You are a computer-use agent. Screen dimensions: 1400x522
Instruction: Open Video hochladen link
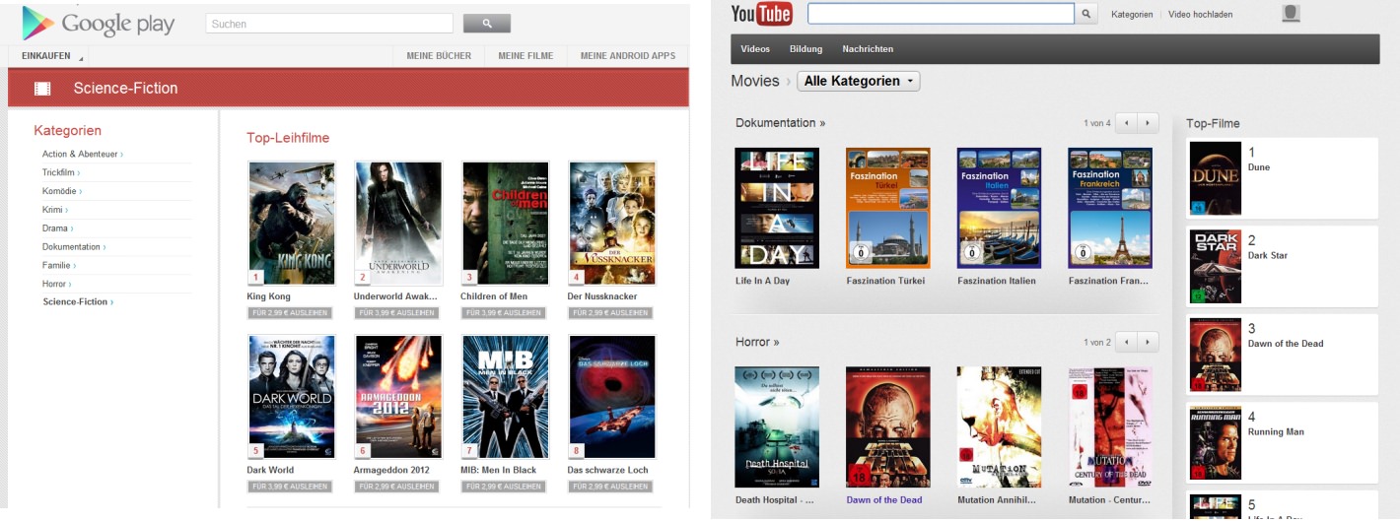(x=1201, y=14)
